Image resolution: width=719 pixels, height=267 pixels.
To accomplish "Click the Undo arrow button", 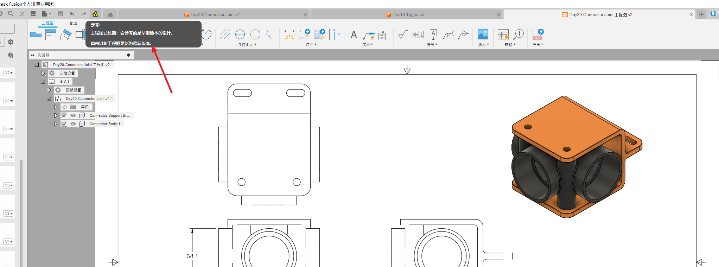I will point(72,14).
